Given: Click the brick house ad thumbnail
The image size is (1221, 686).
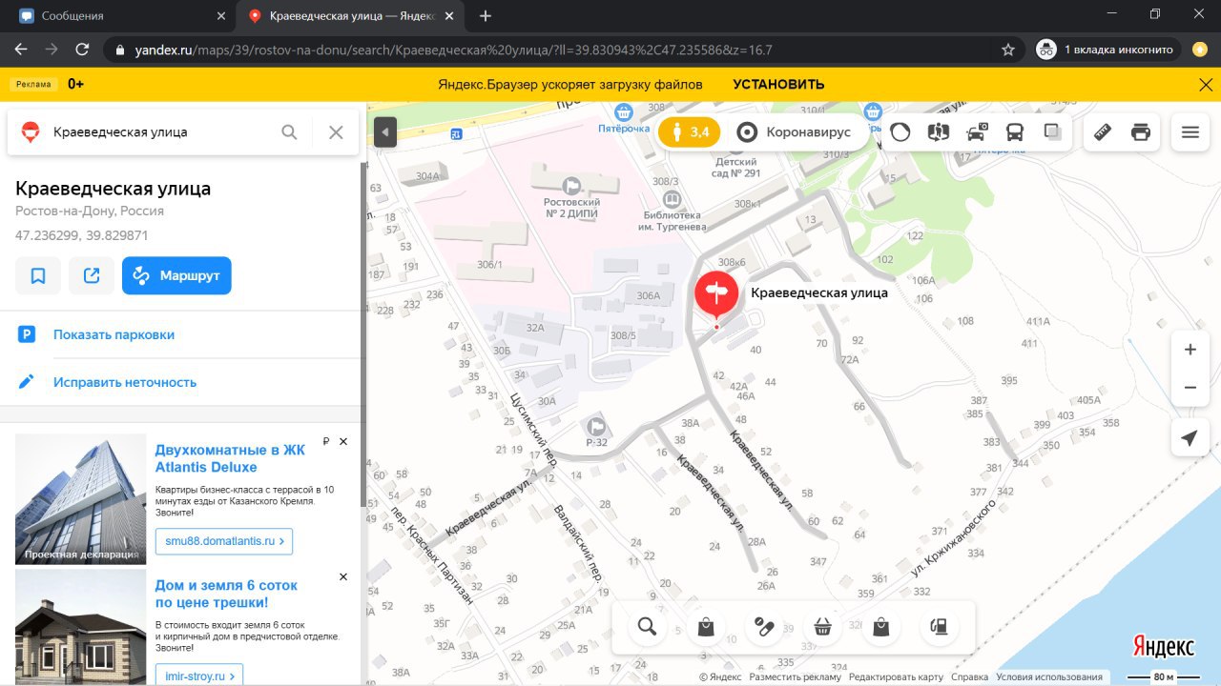Looking at the screenshot, I should (81, 627).
